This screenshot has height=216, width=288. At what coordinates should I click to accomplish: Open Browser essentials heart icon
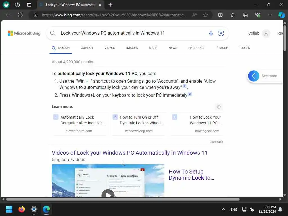pos(258,15)
